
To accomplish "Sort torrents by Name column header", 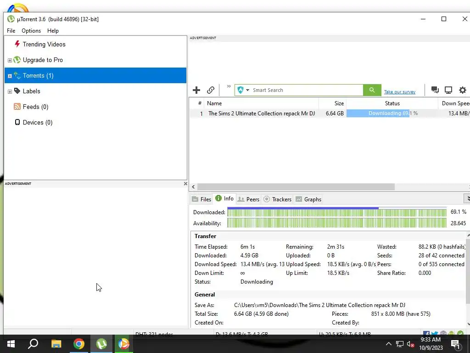I will click(x=261, y=103).
